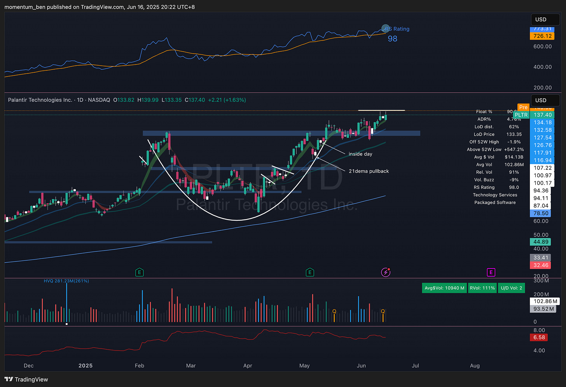Click the Aug label on time axis
566x387 pixels.
click(x=475, y=366)
